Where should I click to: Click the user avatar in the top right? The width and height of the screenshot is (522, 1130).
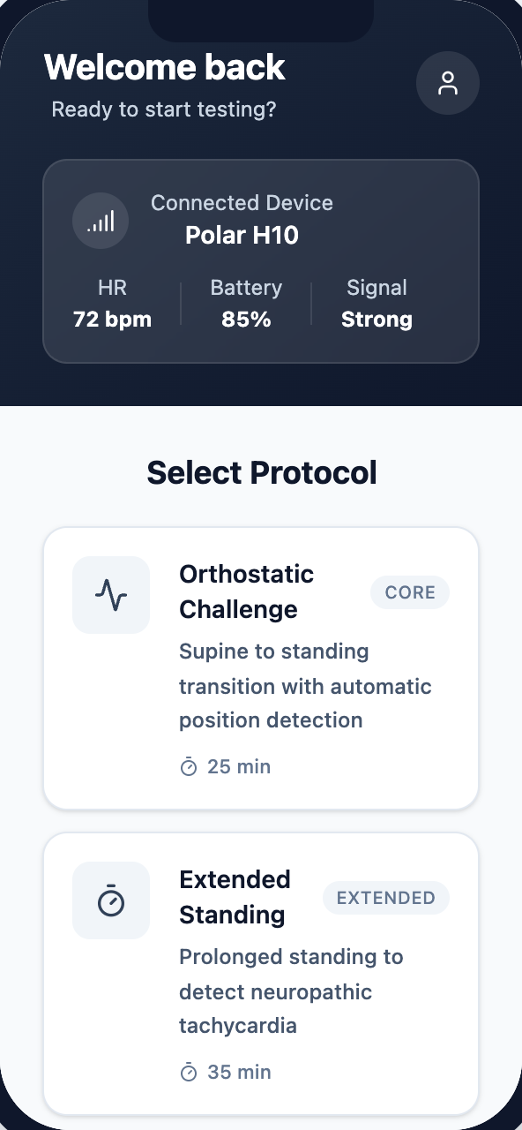(x=448, y=83)
